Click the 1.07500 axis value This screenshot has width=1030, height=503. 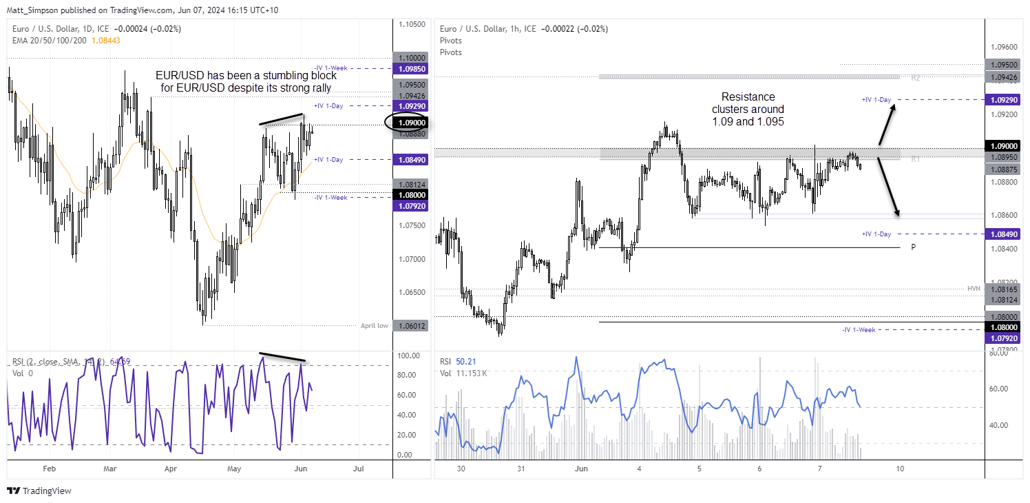click(x=411, y=225)
